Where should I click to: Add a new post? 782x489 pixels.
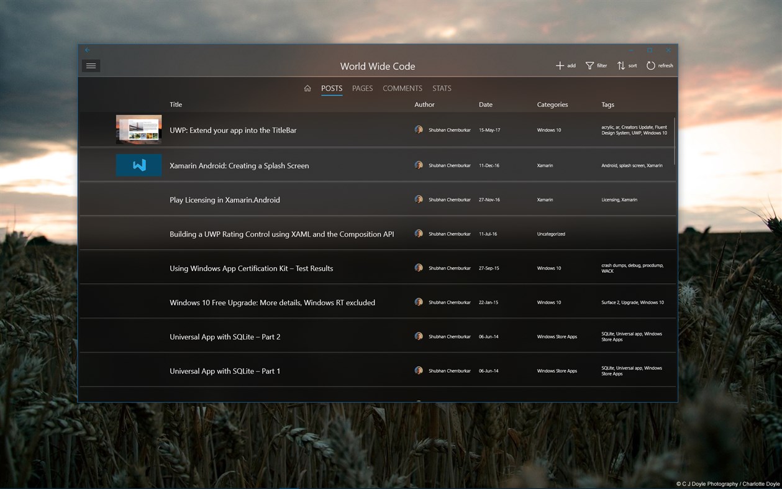565,65
